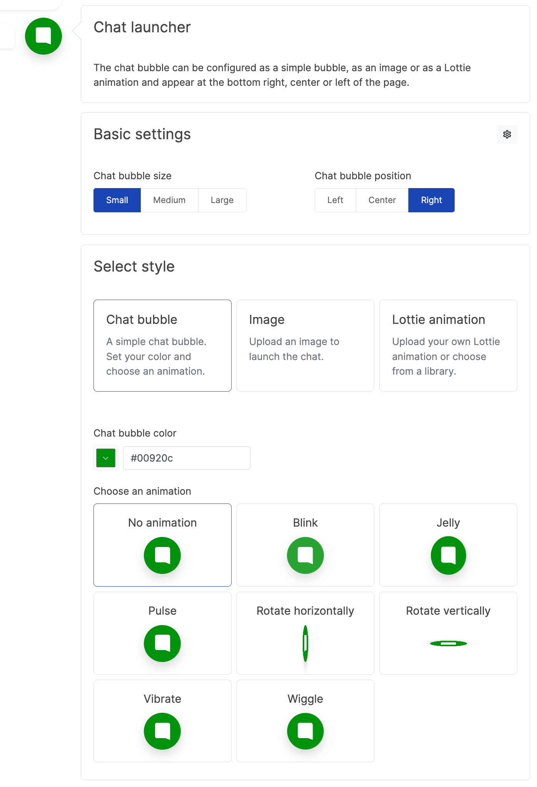Click the No animation option card

point(162,544)
